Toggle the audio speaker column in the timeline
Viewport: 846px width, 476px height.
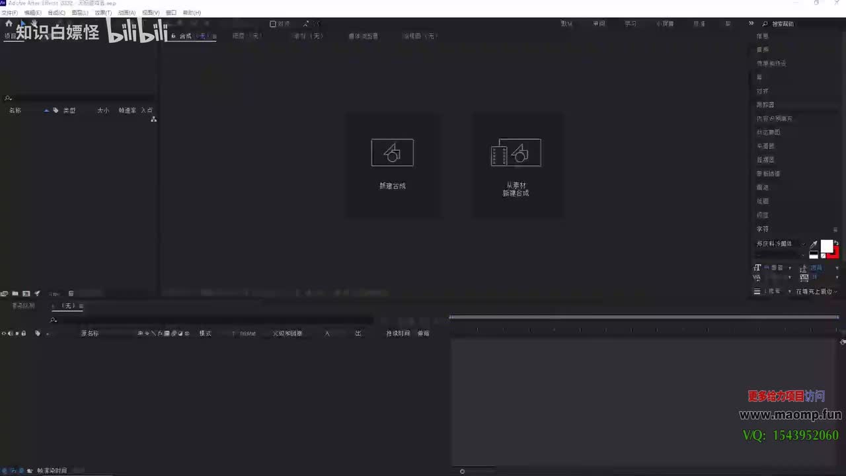(10, 333)
